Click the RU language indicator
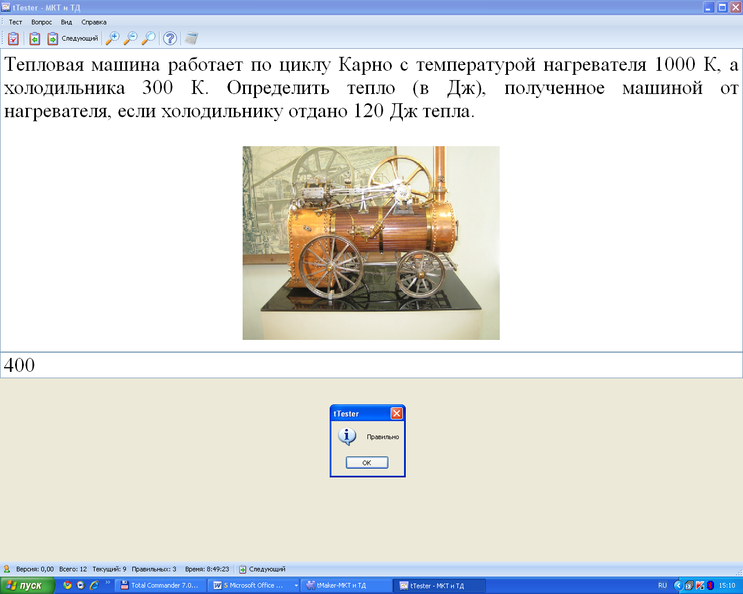The height and width of the screenshot is (594, 743). pyautogui.click(x=662, y=585)
